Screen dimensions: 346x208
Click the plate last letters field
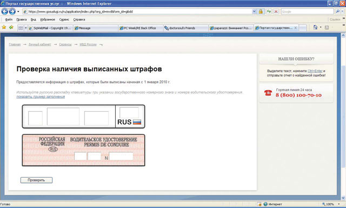(x=96, y=118)
